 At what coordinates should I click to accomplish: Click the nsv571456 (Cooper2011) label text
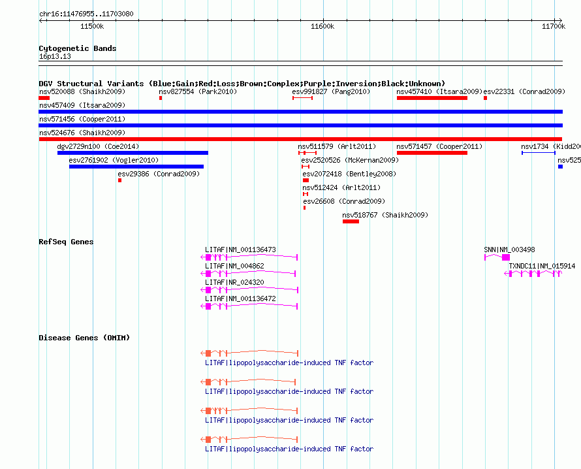[x=82, y=119]
